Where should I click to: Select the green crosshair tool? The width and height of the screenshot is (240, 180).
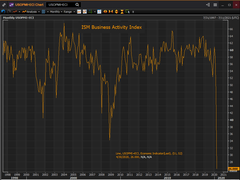coord(90,12)
